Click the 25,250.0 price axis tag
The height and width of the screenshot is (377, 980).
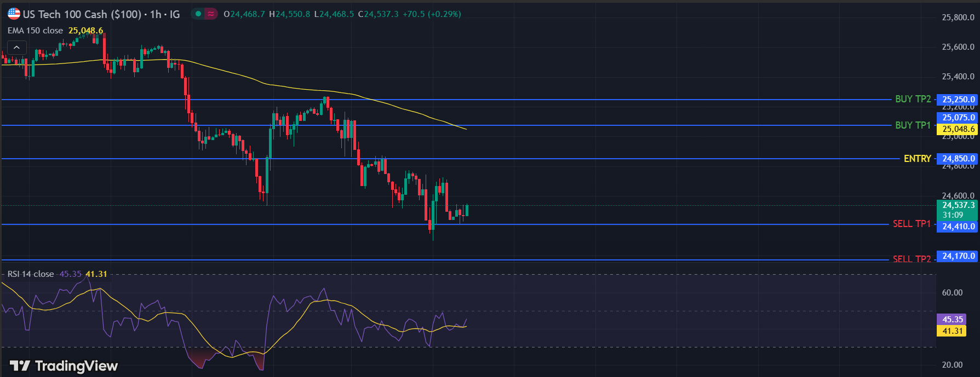point(958,100)
